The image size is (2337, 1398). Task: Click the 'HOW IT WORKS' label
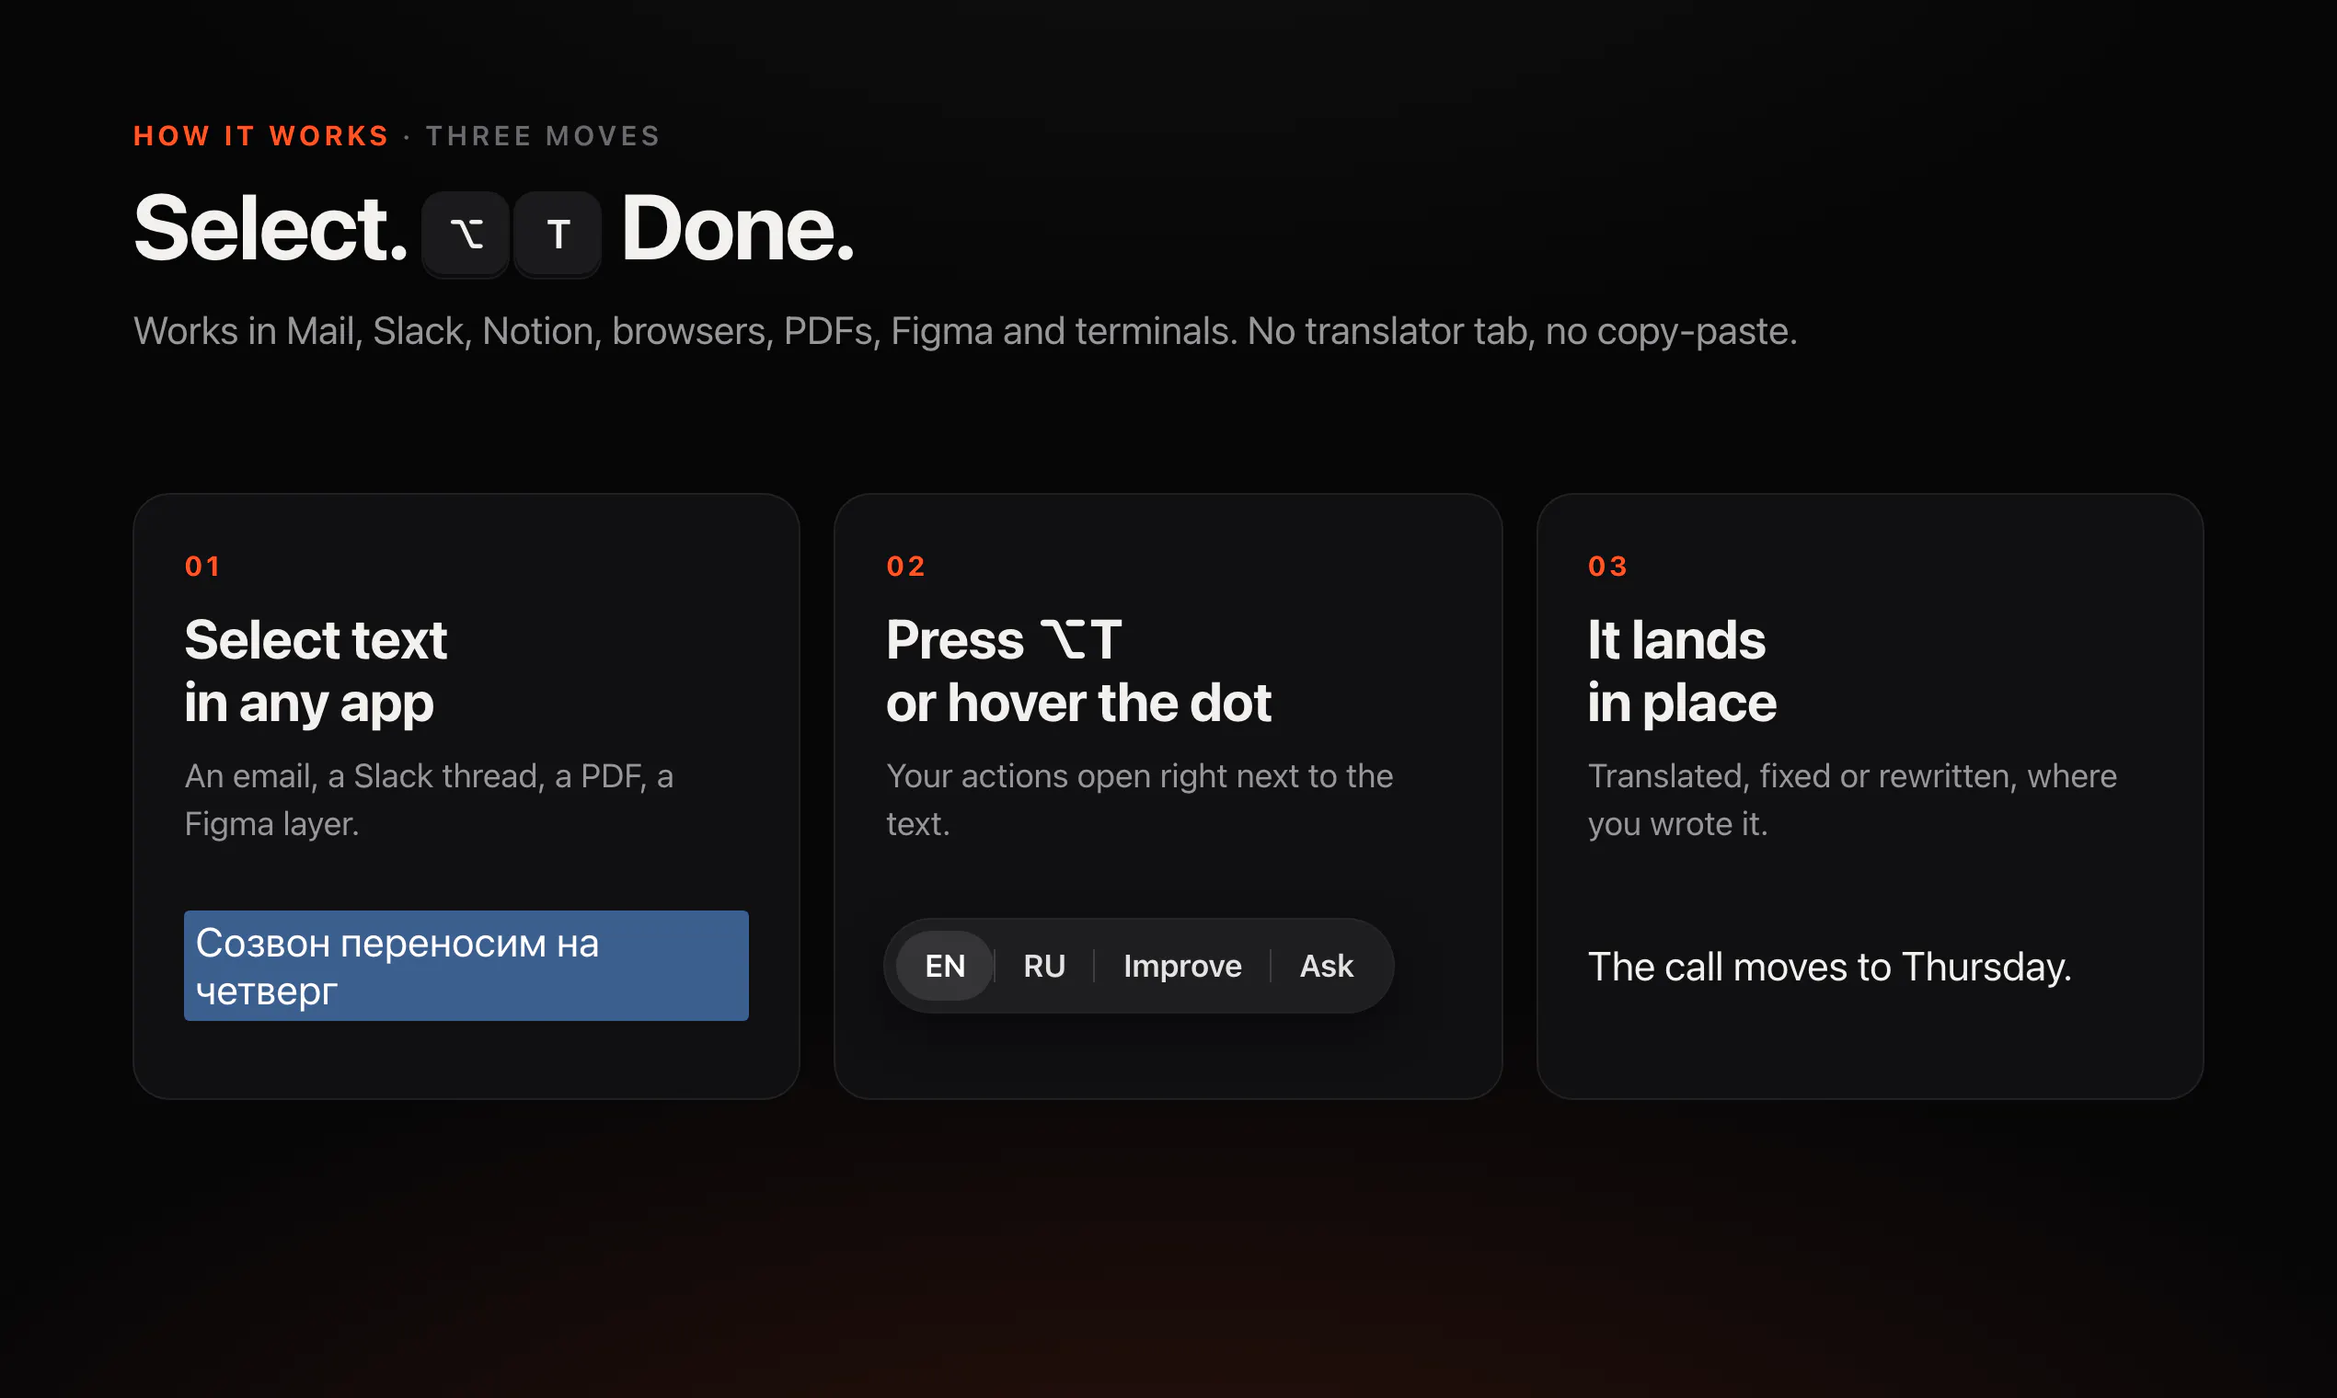point(261,135)
